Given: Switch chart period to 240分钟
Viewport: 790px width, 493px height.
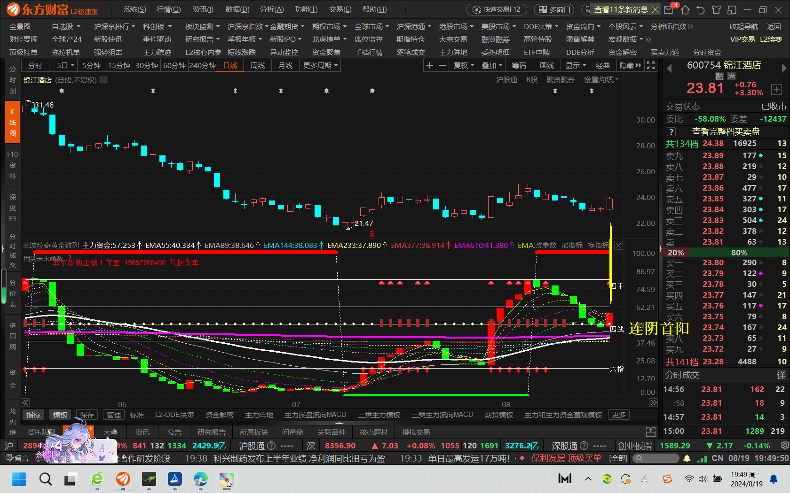Looking at the screenshot, I should point(202,66).
